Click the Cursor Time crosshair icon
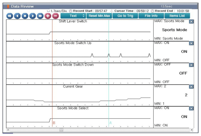 point(112,11)
